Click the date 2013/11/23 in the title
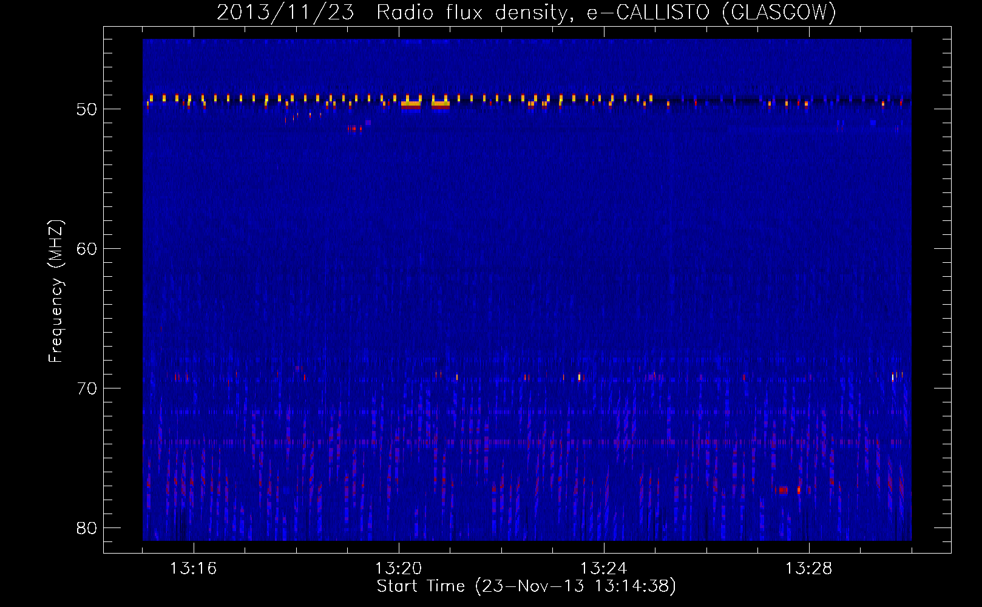This screenshot has width=982, height=607. pyautogui.click(x=285, y=12)
